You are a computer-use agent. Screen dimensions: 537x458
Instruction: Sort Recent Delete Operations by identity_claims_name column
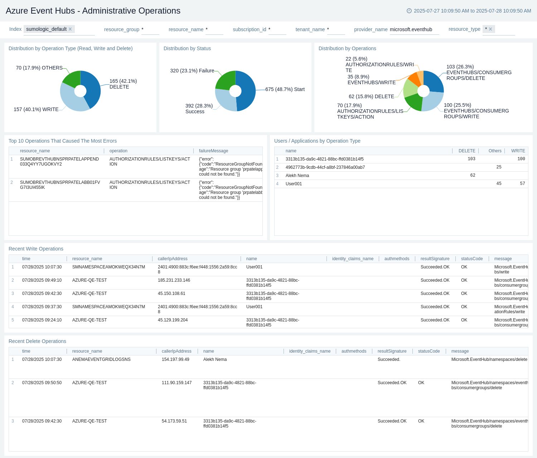[310, 351]
